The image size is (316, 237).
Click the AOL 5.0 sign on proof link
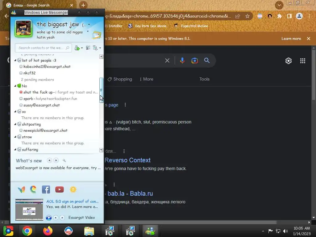[72, 201]
